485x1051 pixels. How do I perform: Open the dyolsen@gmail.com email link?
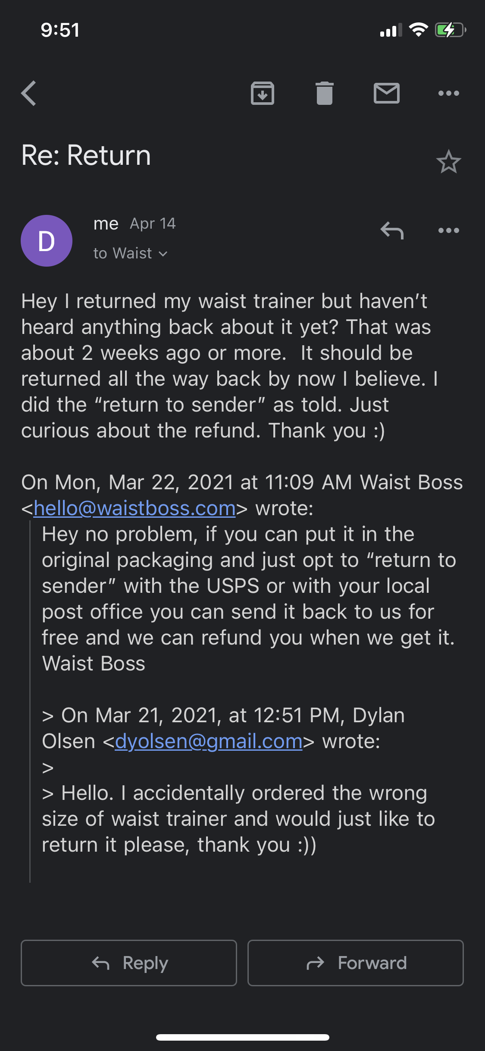tap(209, 741)
